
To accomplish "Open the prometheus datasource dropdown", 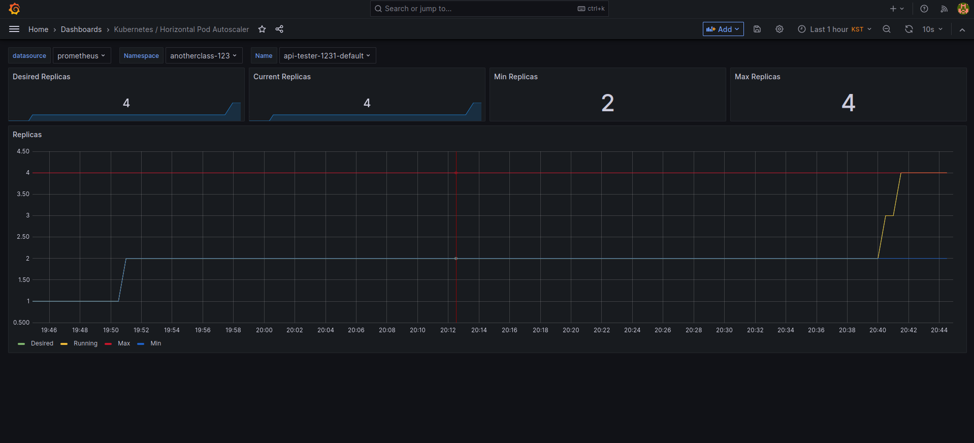I will 81,55.
